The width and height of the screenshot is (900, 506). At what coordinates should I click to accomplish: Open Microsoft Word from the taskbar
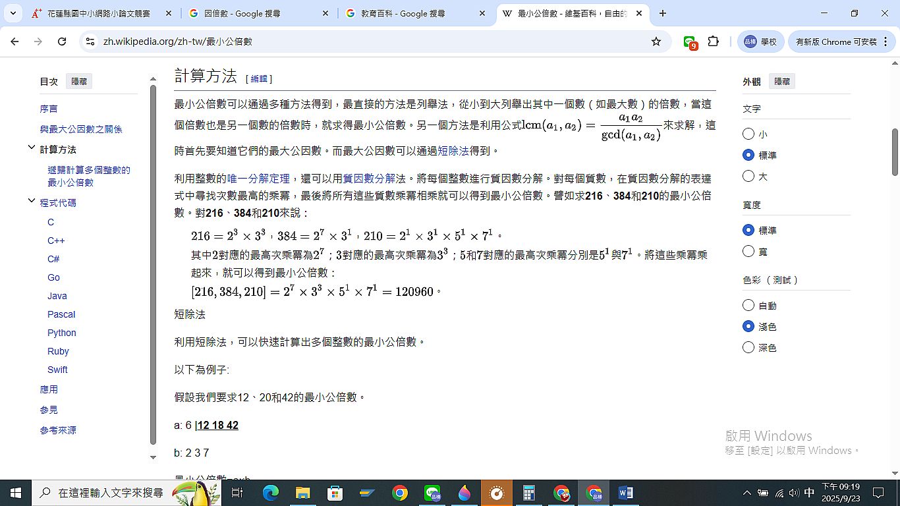tap(625, 493)
